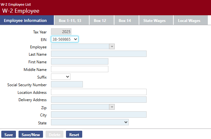Click into the Middle Name field
The height and width of the screenshot is (139, 211).
[x=79, y=69]
